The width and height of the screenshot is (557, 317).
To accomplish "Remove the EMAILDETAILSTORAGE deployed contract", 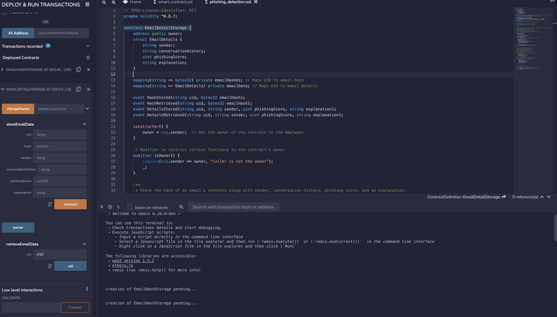I will [89, 89].
